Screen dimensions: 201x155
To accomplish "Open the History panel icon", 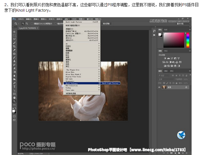I will tap(154, 31).
